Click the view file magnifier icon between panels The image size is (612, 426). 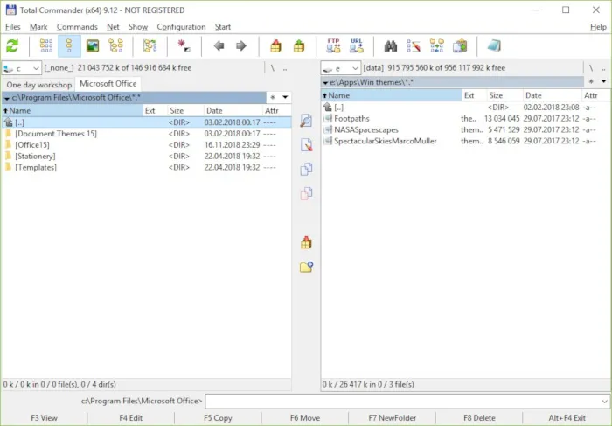click(306, 121)
